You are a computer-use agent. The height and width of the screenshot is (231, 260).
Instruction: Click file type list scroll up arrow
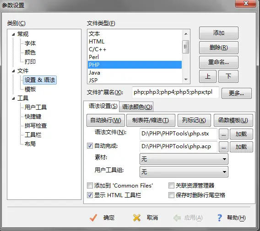pyautogui.click(x=186, y=34)
